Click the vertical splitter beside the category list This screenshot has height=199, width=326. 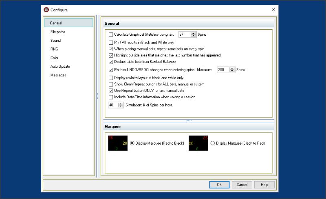(x=97, y=96)
